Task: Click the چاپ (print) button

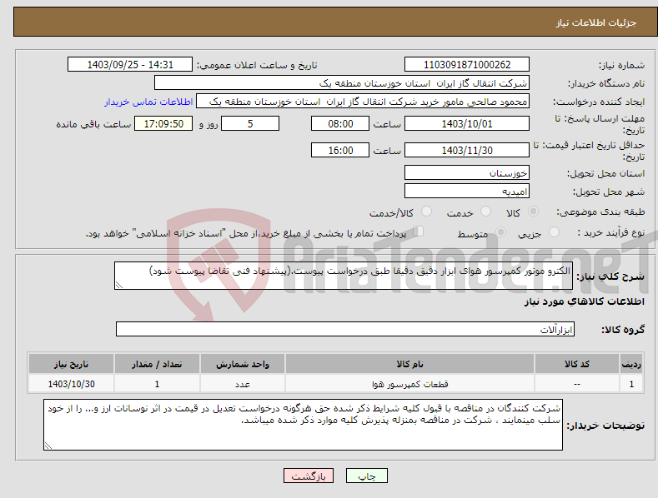Action: (366, 476)
